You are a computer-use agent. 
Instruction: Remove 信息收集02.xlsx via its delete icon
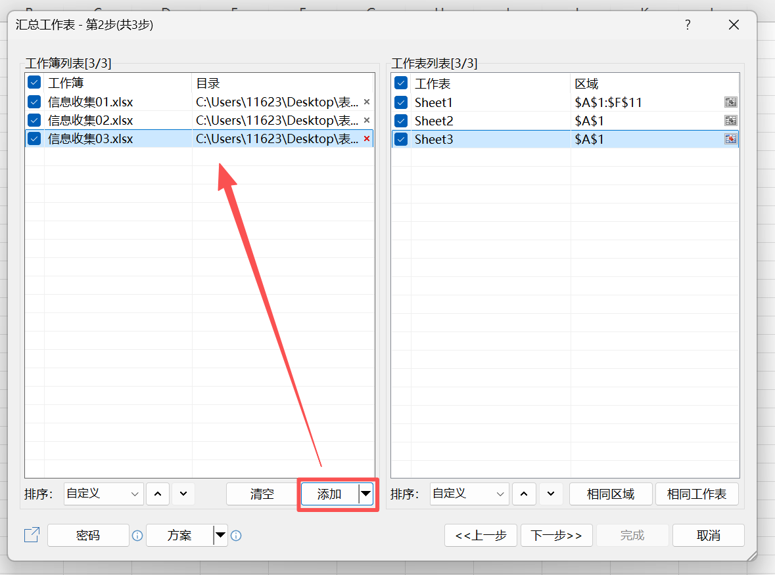click(367, 120)
